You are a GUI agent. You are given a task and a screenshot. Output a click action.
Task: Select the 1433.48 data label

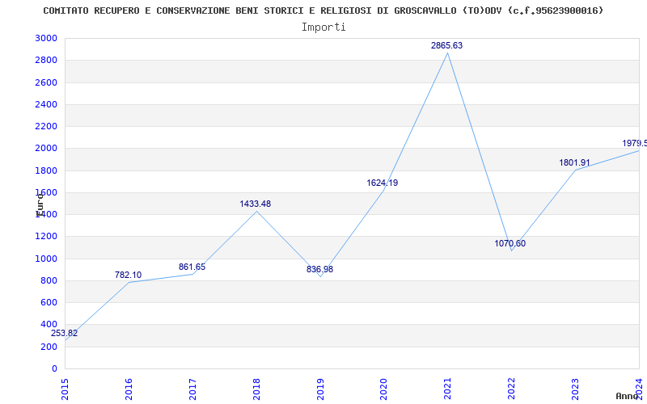click(256, 204)
